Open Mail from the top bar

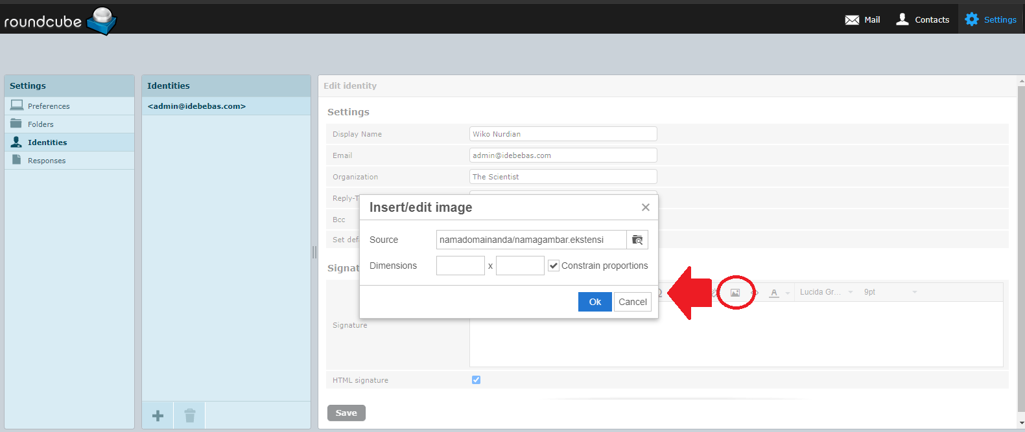(862, 19)
